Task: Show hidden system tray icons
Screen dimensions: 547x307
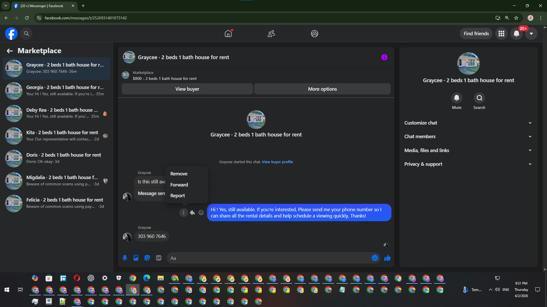Action: click(x=490, y=290)
